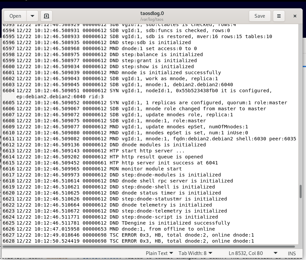Toggle the INS overwrite mode indicator
This screenshot has width=306, height=260.
tap(291, 253)
